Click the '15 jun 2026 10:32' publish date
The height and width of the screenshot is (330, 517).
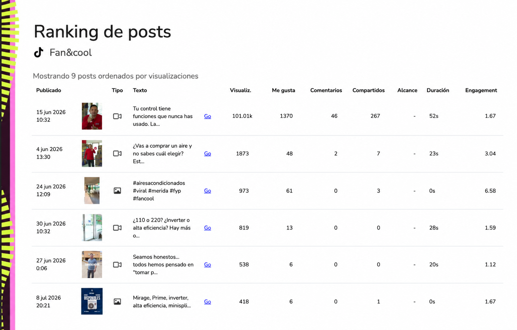click(51, 116)
